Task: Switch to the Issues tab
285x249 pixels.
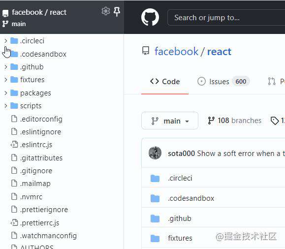Action: point(223,81)
